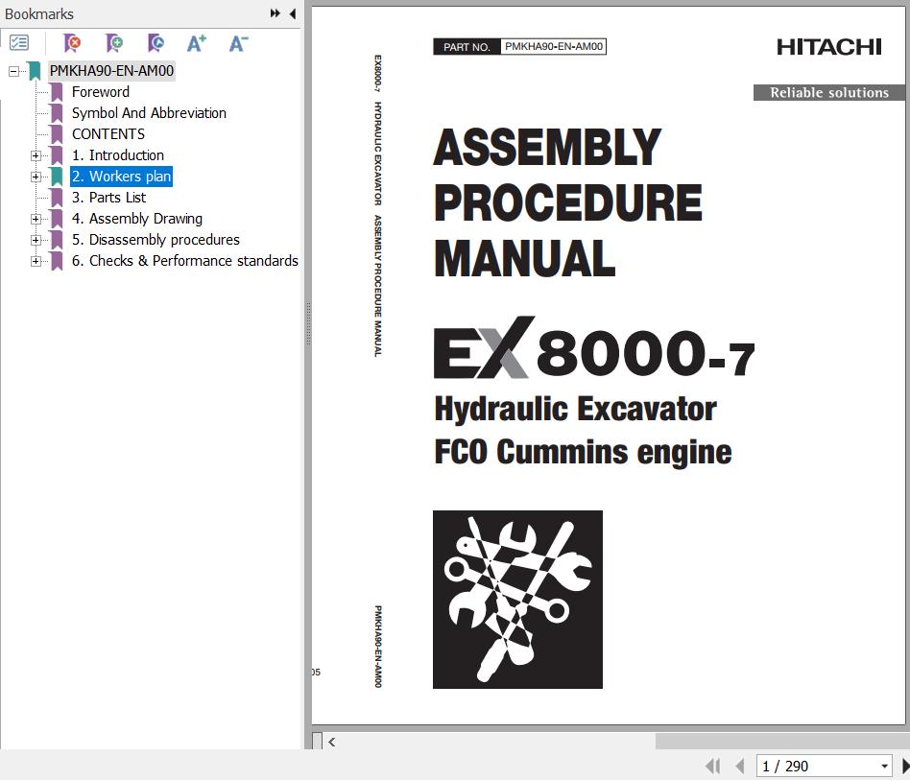Open the bookmarks options list icon

click(19, 42)
